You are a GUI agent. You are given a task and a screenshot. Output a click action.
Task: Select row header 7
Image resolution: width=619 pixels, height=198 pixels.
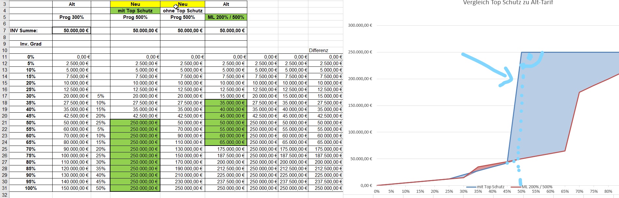[5, 31]
